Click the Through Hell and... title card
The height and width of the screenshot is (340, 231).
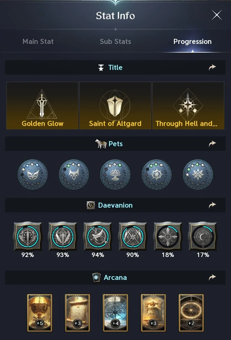(x=188, y=105)
